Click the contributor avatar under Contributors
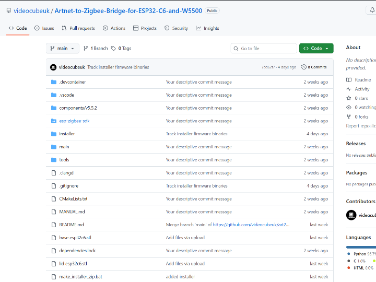The image size is (376, 282). tap(351, 215)
